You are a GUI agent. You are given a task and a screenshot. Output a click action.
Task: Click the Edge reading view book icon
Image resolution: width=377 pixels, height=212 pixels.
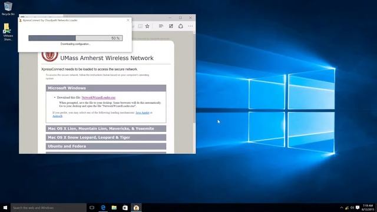coord(140,26)
